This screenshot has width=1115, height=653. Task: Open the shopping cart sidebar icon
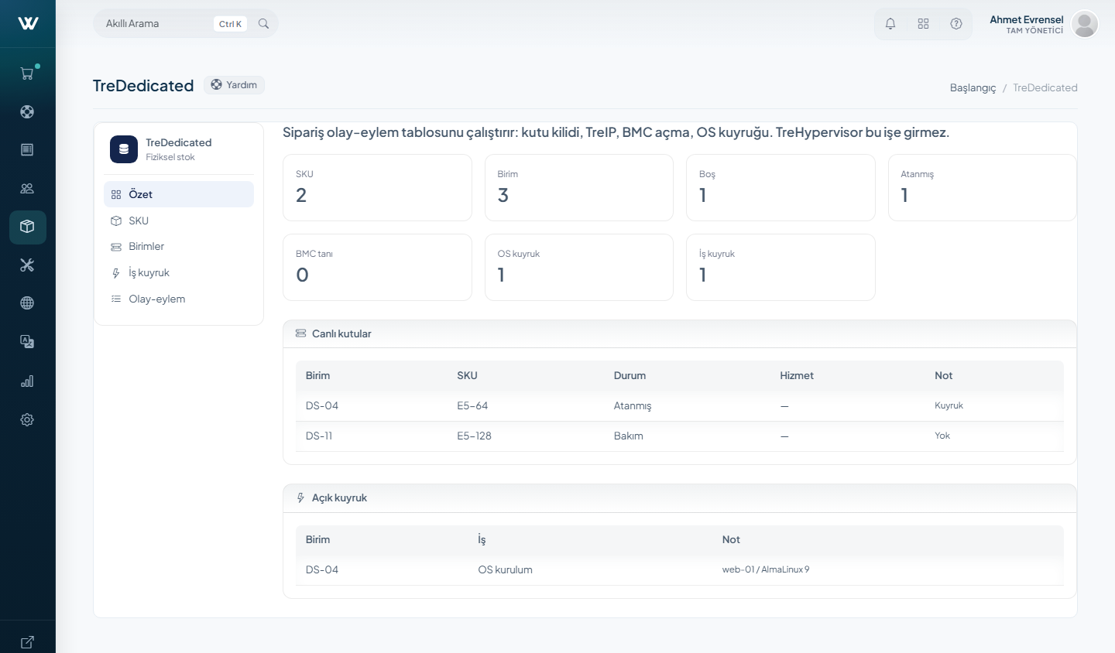(x=27, y=74)
